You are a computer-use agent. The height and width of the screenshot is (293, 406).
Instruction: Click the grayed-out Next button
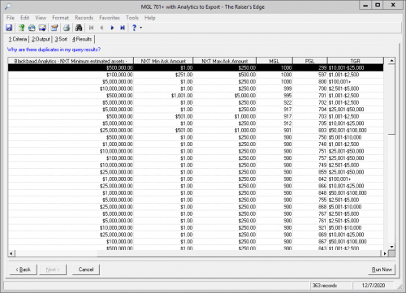click(x=53, y=269)
